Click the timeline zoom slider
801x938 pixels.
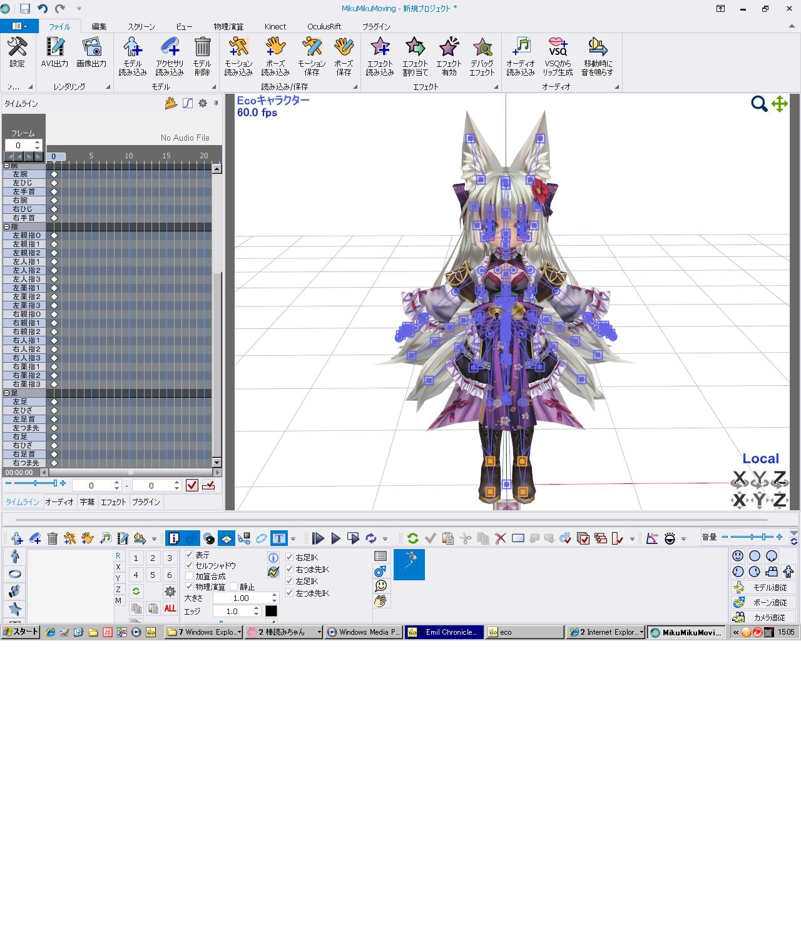pos(36,483)
